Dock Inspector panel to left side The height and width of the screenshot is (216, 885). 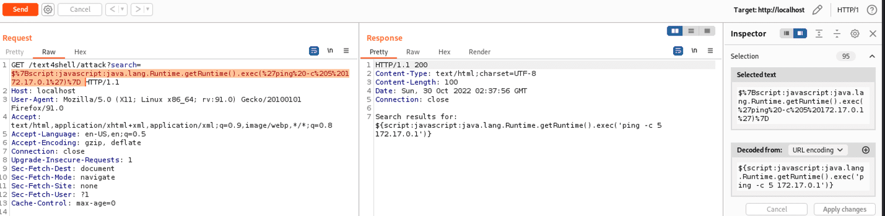pos(787,34)
